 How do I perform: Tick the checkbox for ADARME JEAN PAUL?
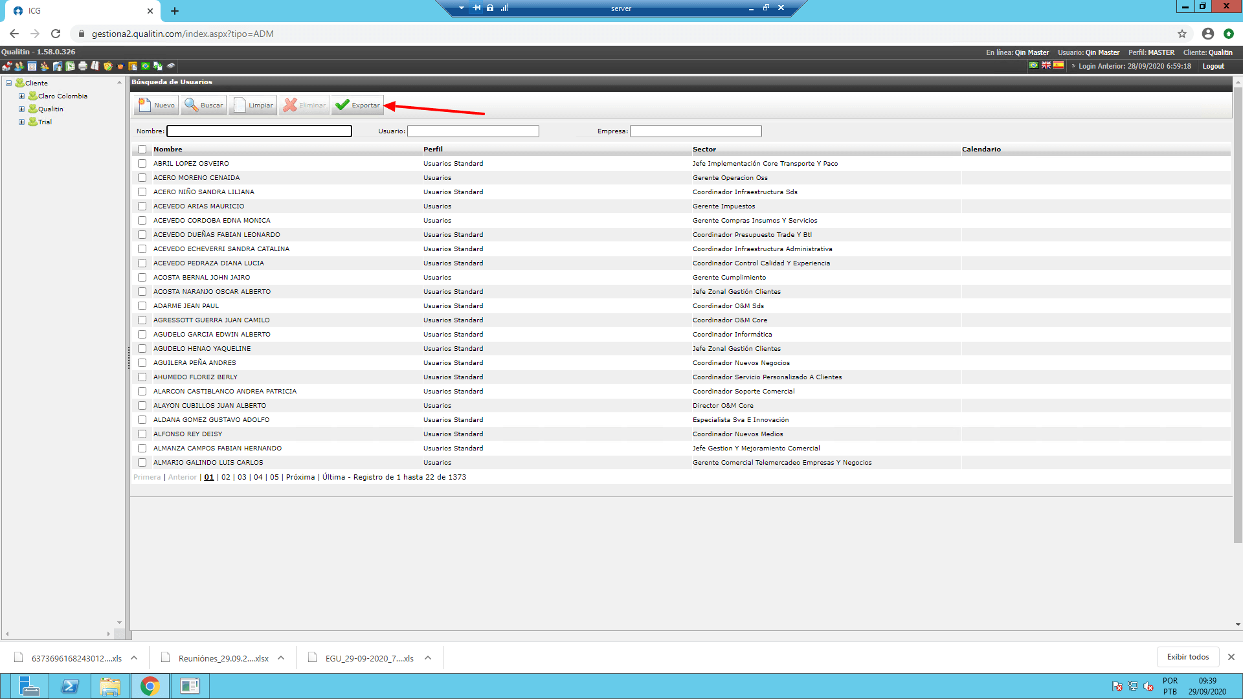(142, 306)
